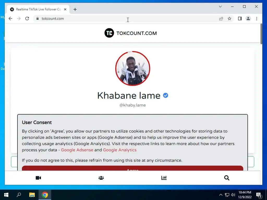This screenshot has height=200, width=267.
Task: Open the Chrome profile avatar icon
Action: (x=248, y=18)
